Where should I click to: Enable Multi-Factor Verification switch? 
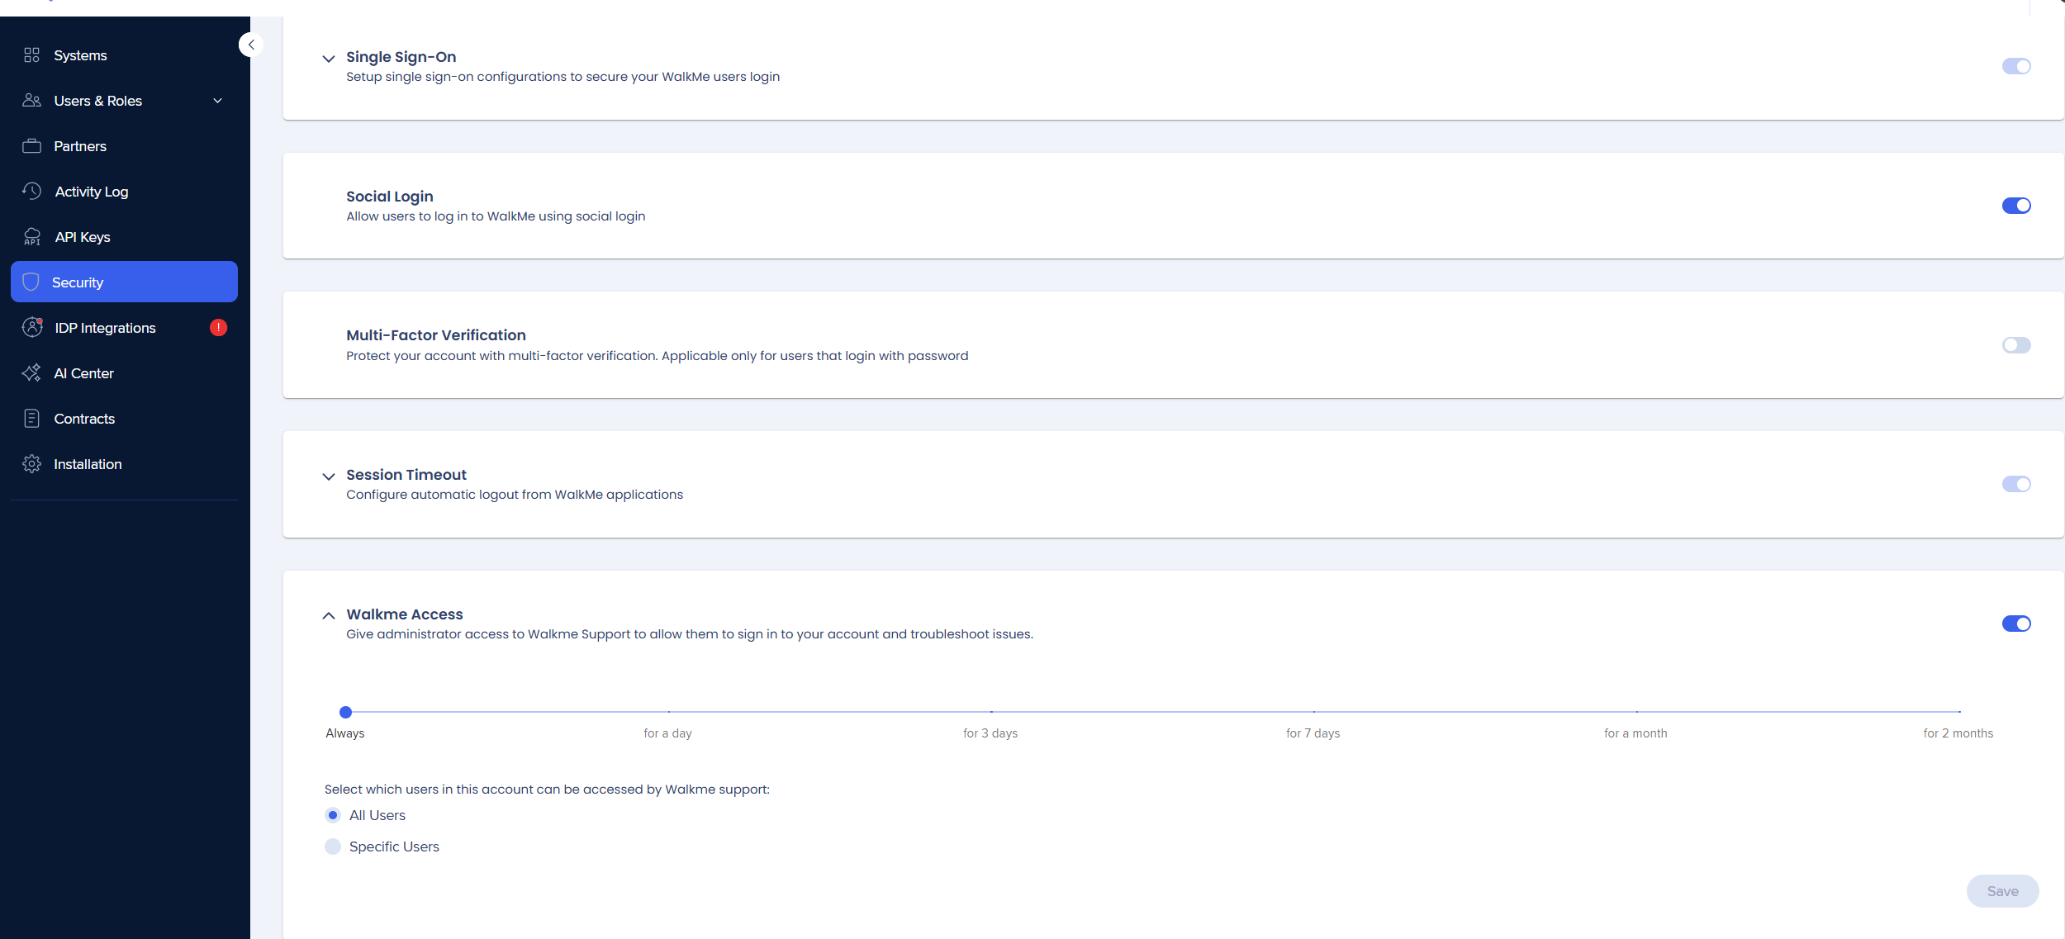pyautogui.click(x=2016, y=345)
